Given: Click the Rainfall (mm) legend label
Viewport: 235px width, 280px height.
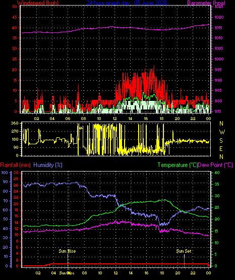Looking at the screenshot, I should 15,165.
